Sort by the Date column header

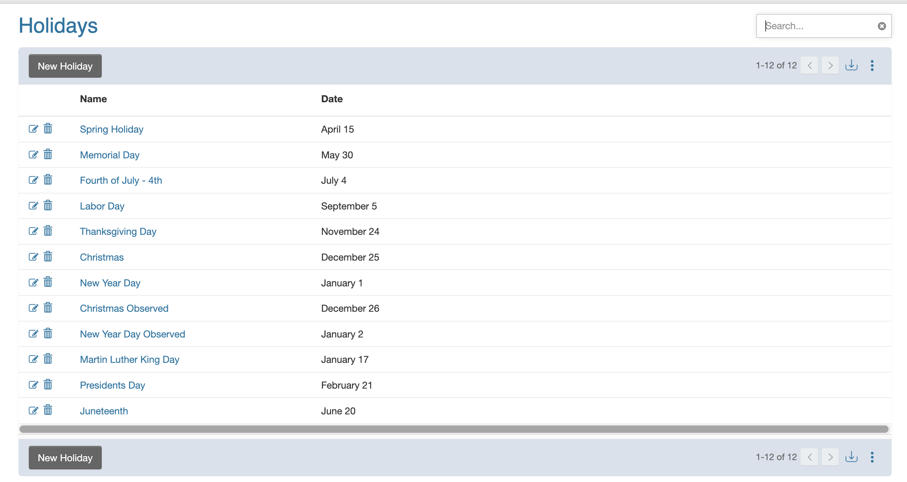pyautogui.click(x=332, y=99)
